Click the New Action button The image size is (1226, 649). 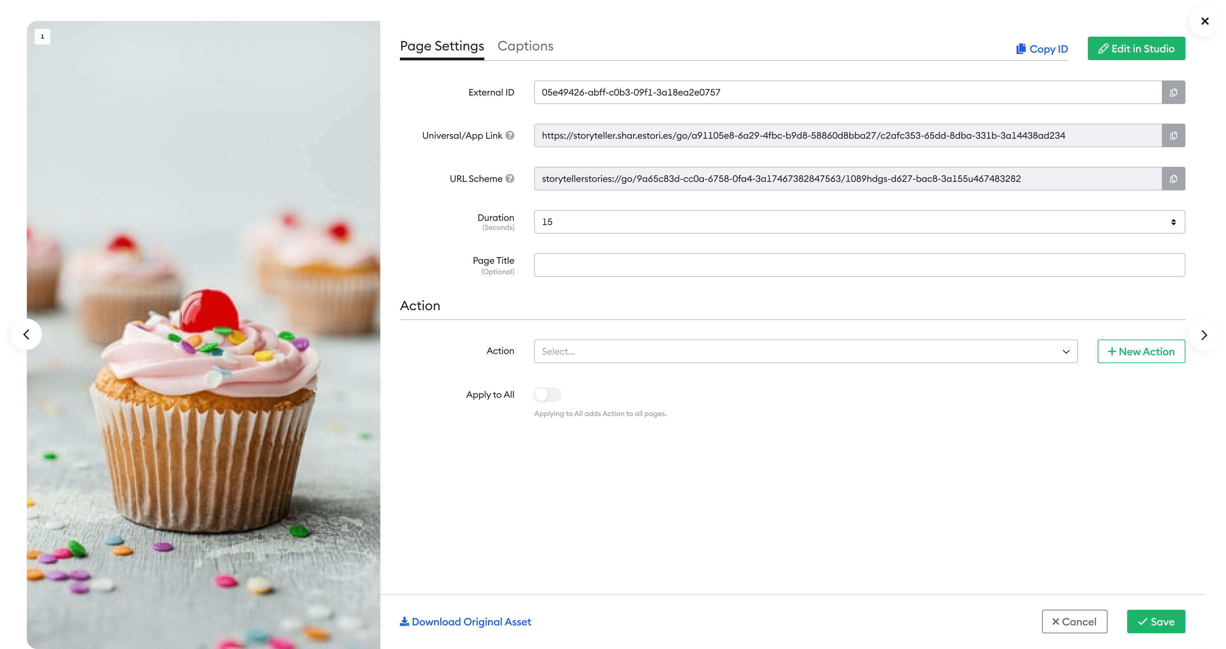[1141, 352]
